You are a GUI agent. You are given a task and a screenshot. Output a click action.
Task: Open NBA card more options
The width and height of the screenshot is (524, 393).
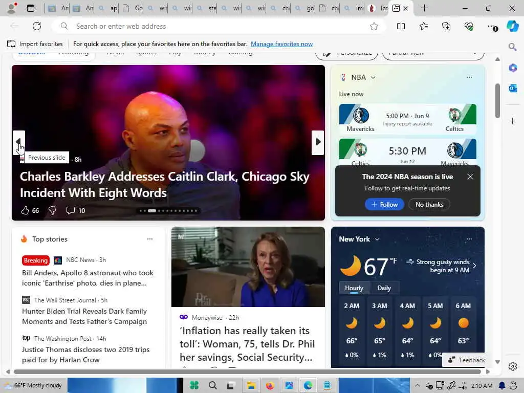point(469,77)
